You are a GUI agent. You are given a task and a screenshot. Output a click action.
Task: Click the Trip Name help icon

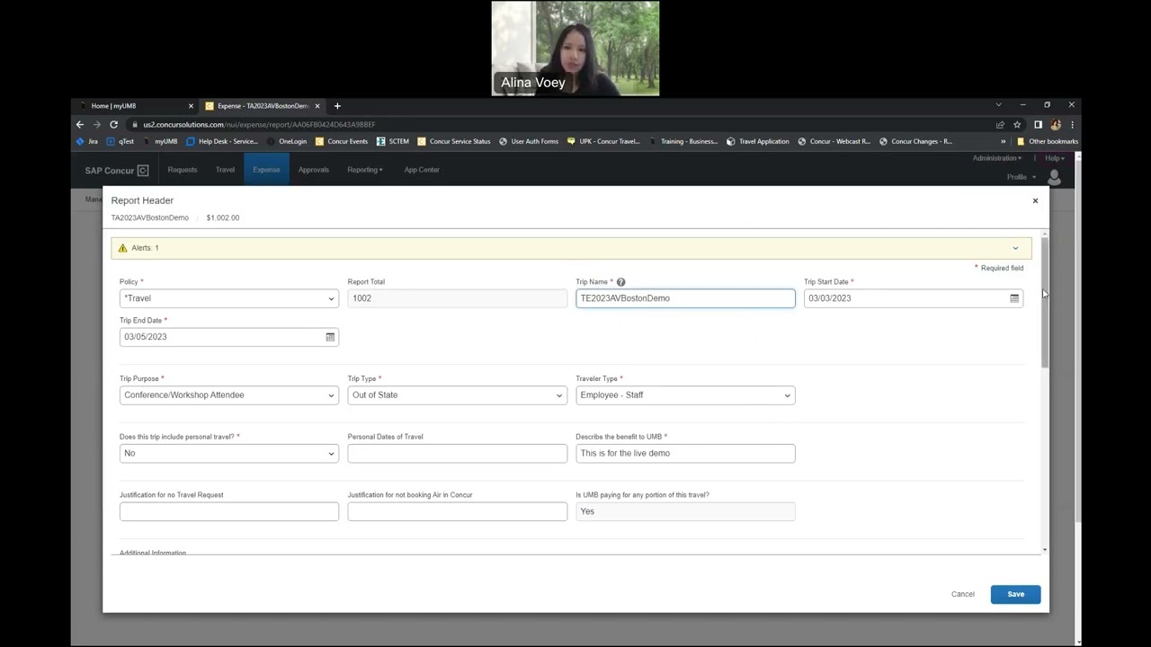(620, 282)
